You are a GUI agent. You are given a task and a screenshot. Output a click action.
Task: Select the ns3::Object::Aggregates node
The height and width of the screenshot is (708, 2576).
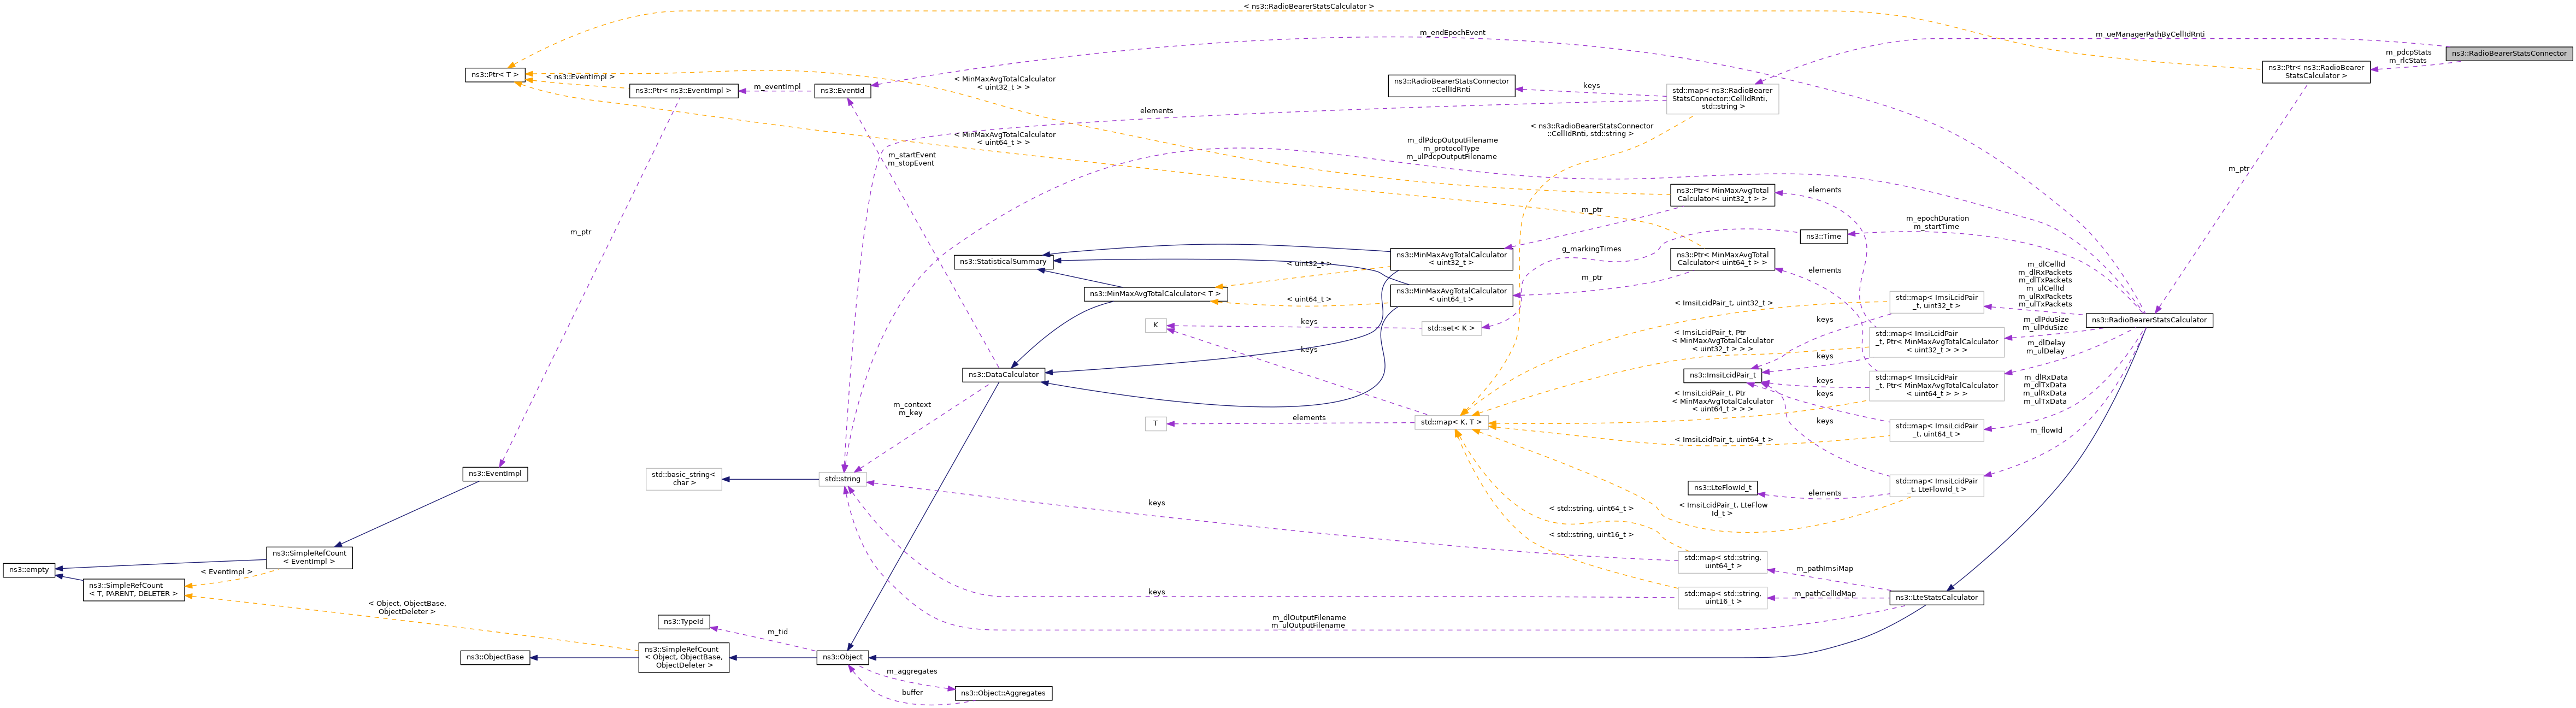pyautogui.click(x=1003, y=693)
